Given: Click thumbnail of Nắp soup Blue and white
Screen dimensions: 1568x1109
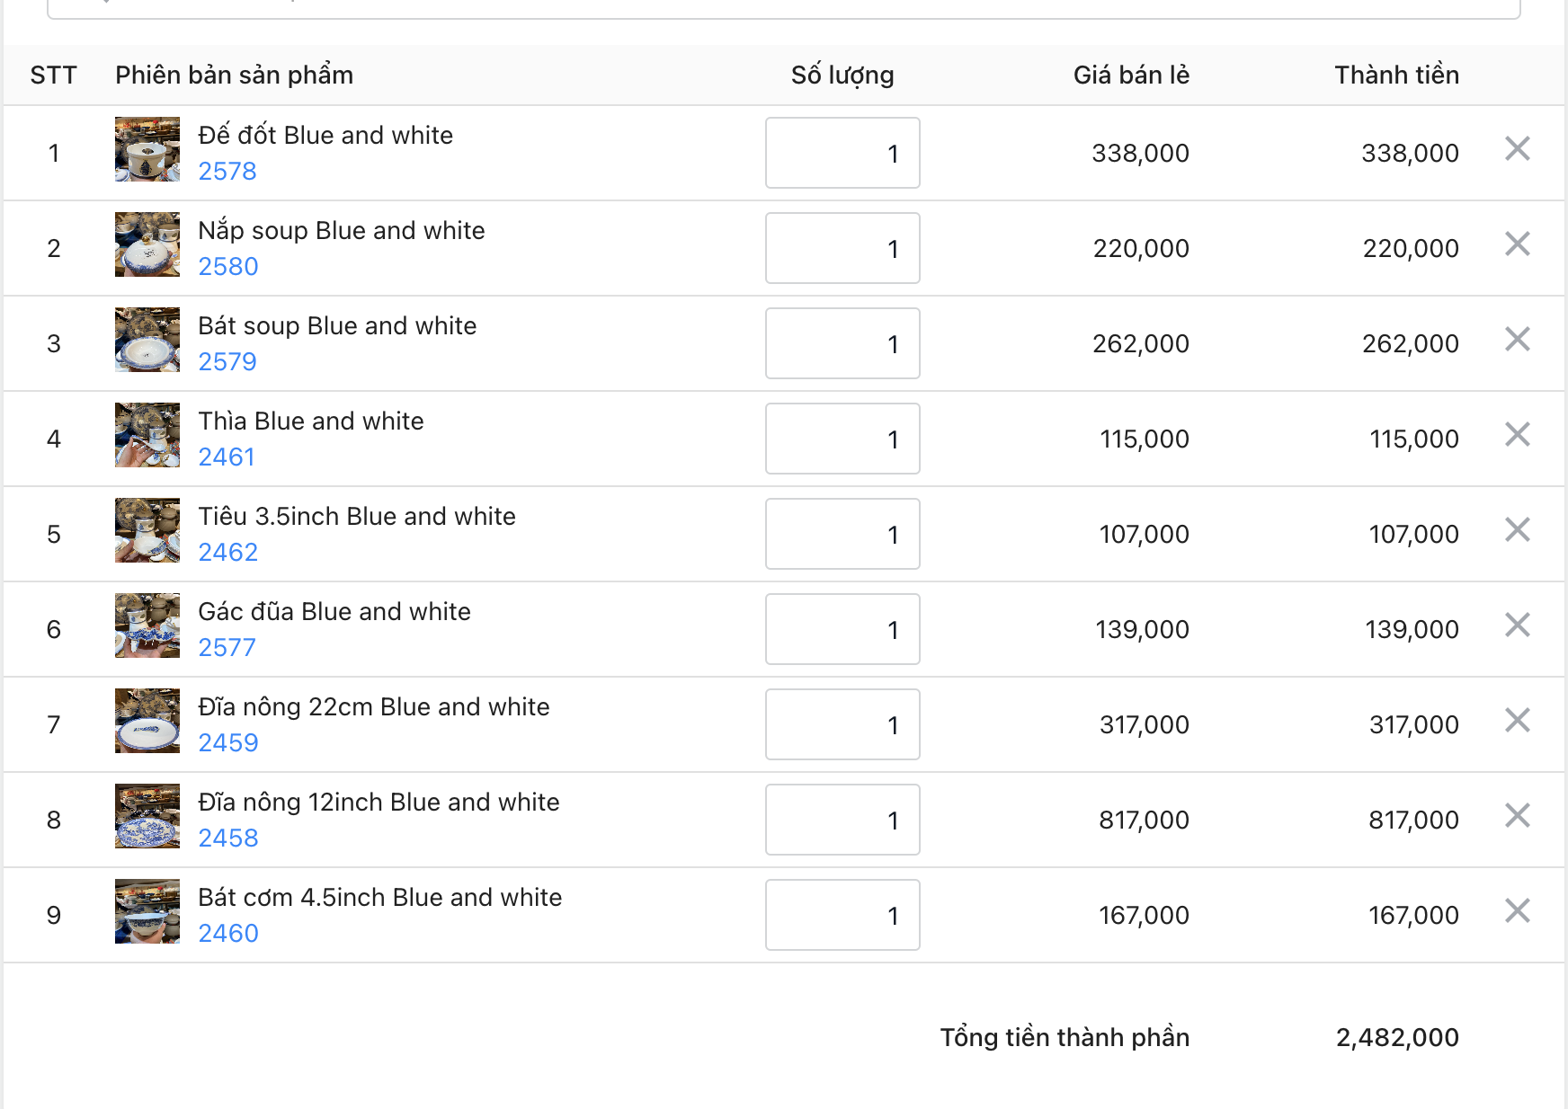Looking at the screenshot, I should [147, 244].
